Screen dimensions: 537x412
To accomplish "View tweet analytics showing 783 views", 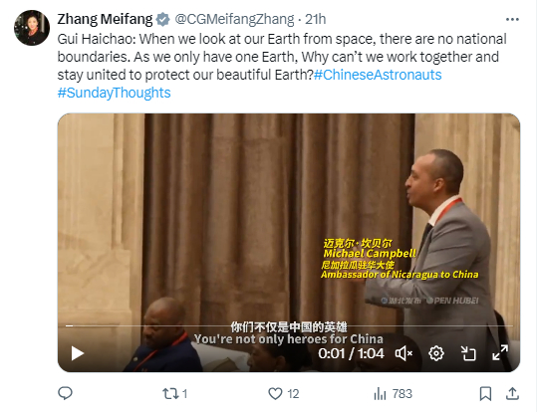I will [394, 394].
